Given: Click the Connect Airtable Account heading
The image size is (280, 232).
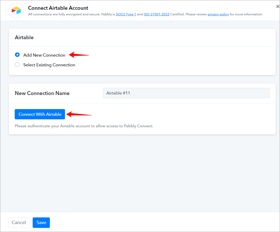Looking at the screenshot, I should (58, 8).
